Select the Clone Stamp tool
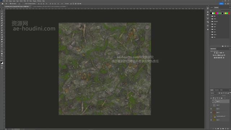 coord(2,30)
